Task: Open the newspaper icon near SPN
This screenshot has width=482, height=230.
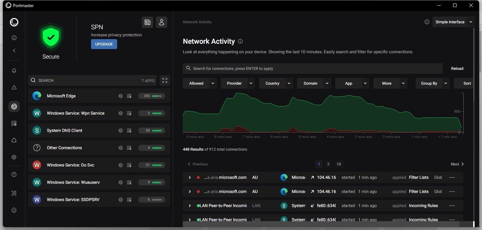Action: (x=147, y=22)
